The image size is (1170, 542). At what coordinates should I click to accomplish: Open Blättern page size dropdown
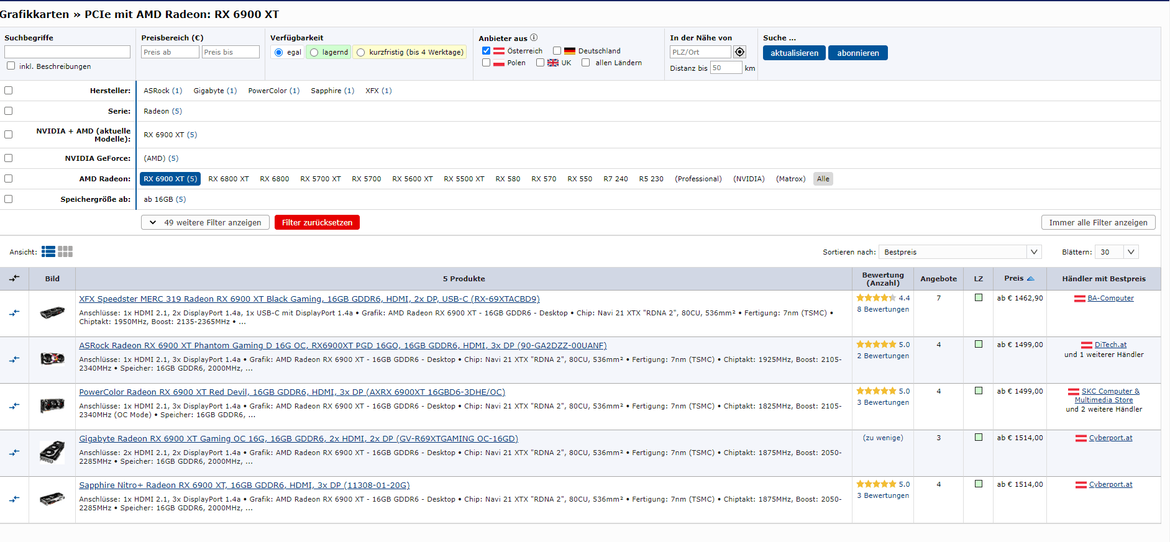(1117, 251)
